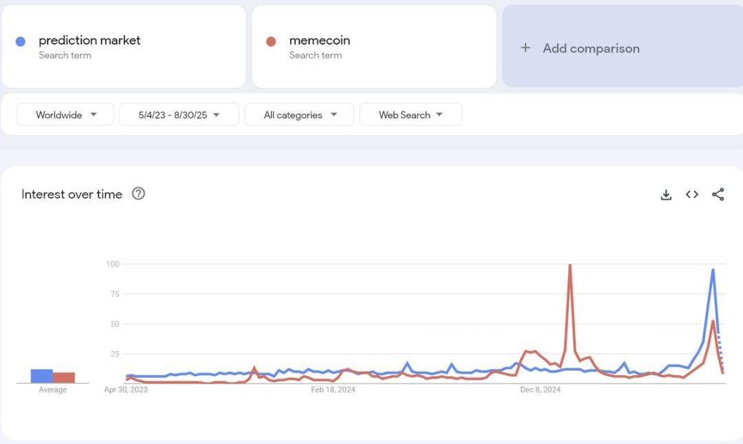743x444 pixels.
Task: Click the blue dot beside prediction market
Action: tap(21, 41)
